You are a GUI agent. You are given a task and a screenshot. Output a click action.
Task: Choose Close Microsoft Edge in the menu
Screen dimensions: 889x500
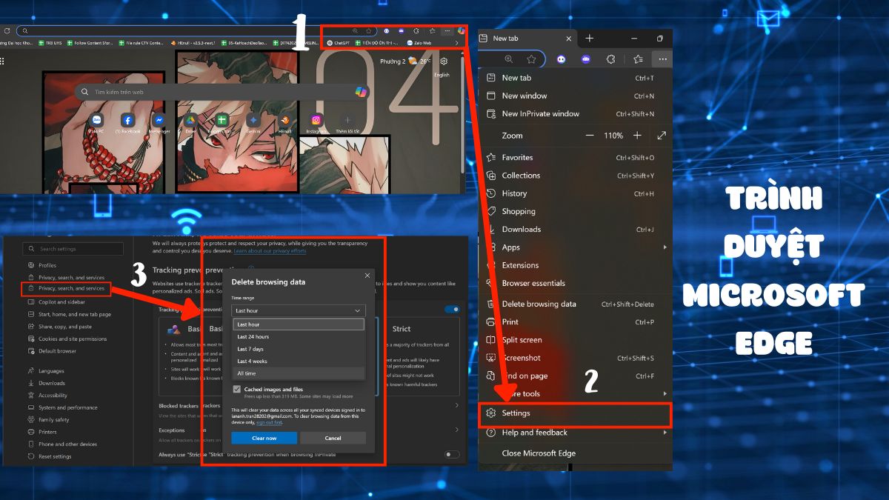pos(575,453)
